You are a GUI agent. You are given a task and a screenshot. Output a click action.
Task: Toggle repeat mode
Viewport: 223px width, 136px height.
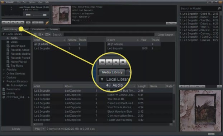pos(41,23)
